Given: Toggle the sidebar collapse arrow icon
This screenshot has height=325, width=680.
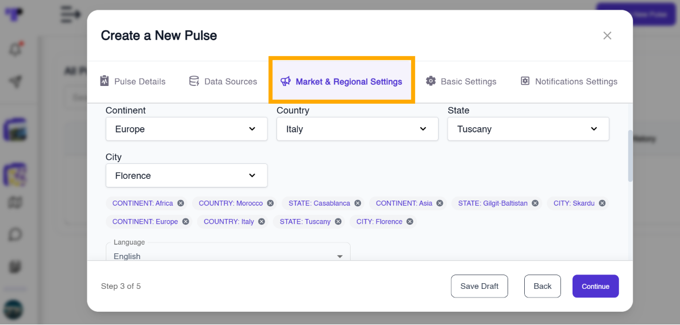Looking at the screenshot, I should 71,14.
